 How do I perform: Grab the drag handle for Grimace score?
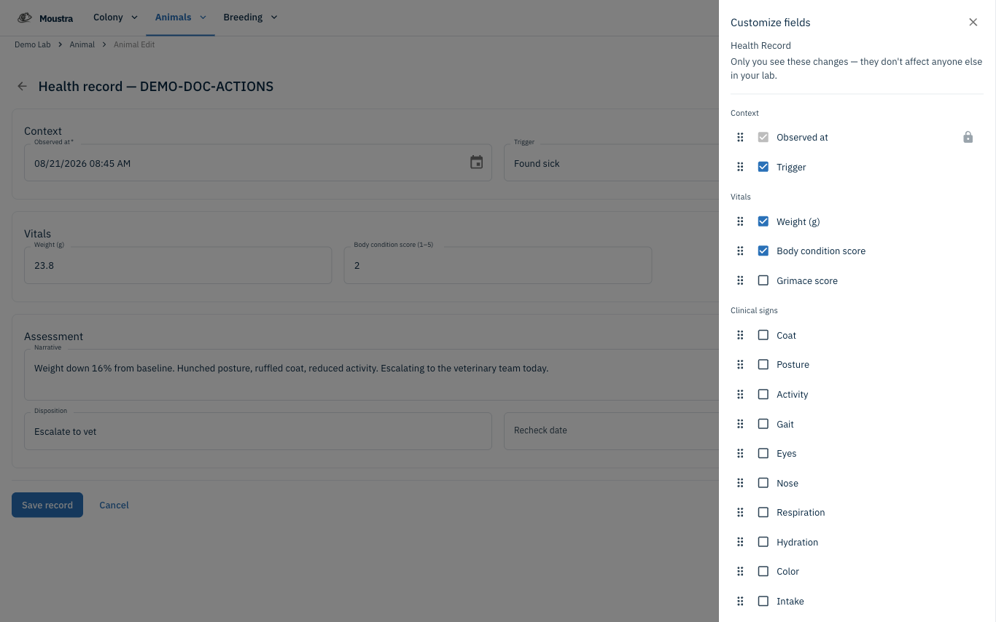click(740, 280)
